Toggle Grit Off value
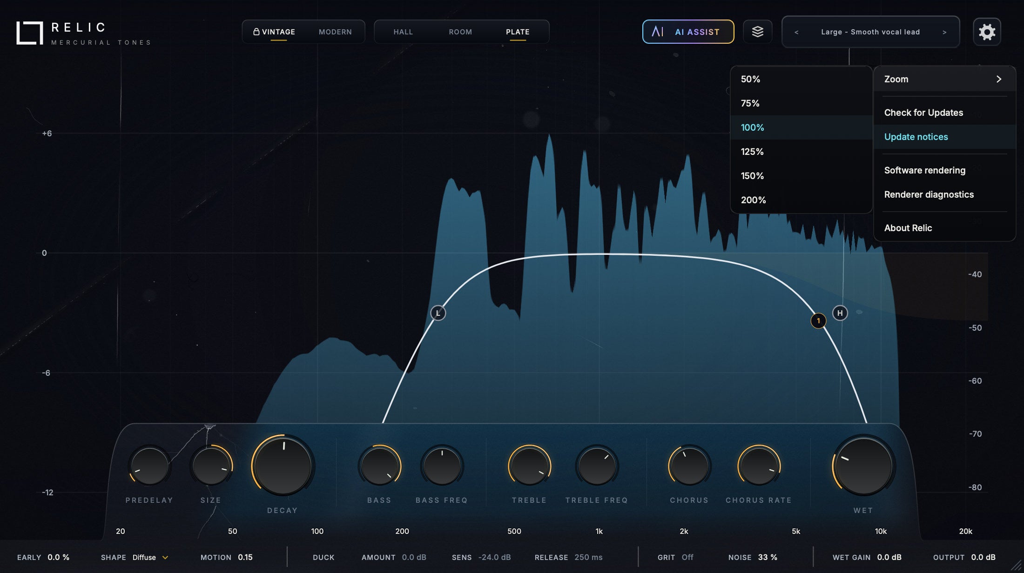This screenshot has width=1024, height=573. [x=687, y=557]
